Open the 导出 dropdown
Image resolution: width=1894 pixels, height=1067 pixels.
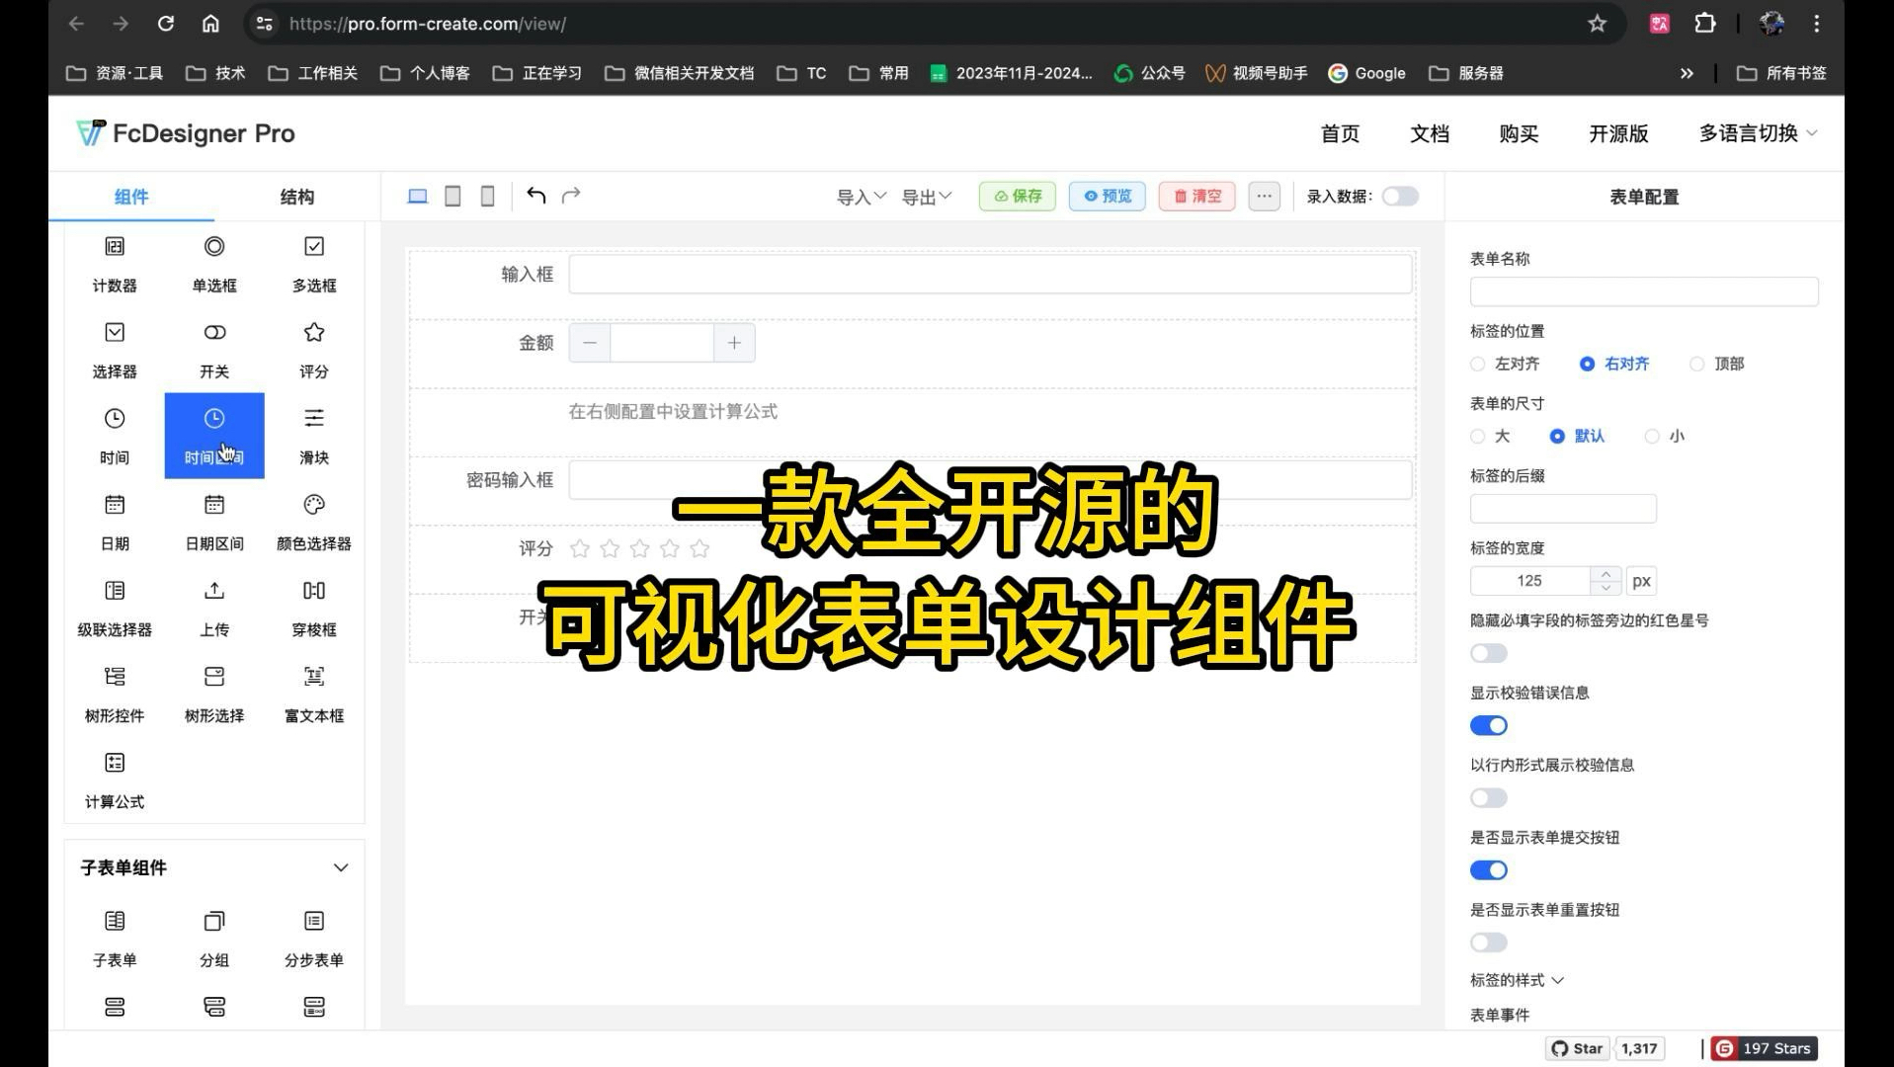[927, 197]
